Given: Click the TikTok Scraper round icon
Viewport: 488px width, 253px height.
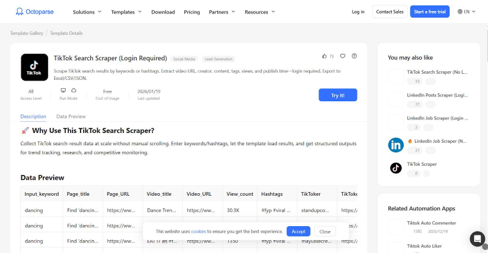Looking at the screenshot, I should click(x=396, y=168).
